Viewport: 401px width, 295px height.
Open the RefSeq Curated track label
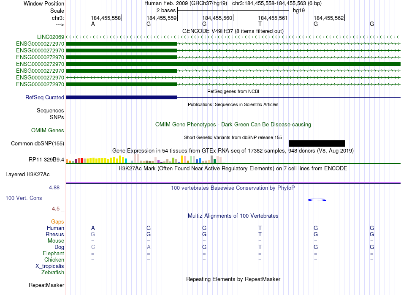(45, 98)
